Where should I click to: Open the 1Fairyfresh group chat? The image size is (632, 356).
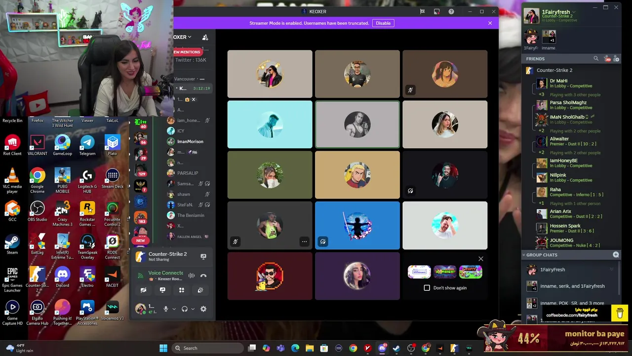coord(572,270)
